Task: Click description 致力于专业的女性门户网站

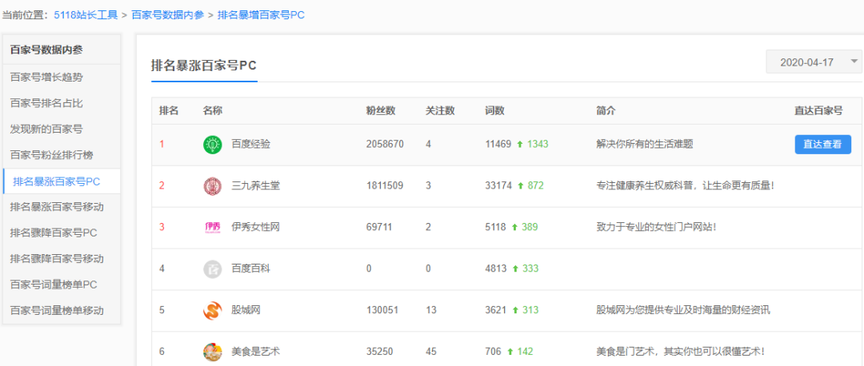Action: pyautogui.click(x=656, y=227)
